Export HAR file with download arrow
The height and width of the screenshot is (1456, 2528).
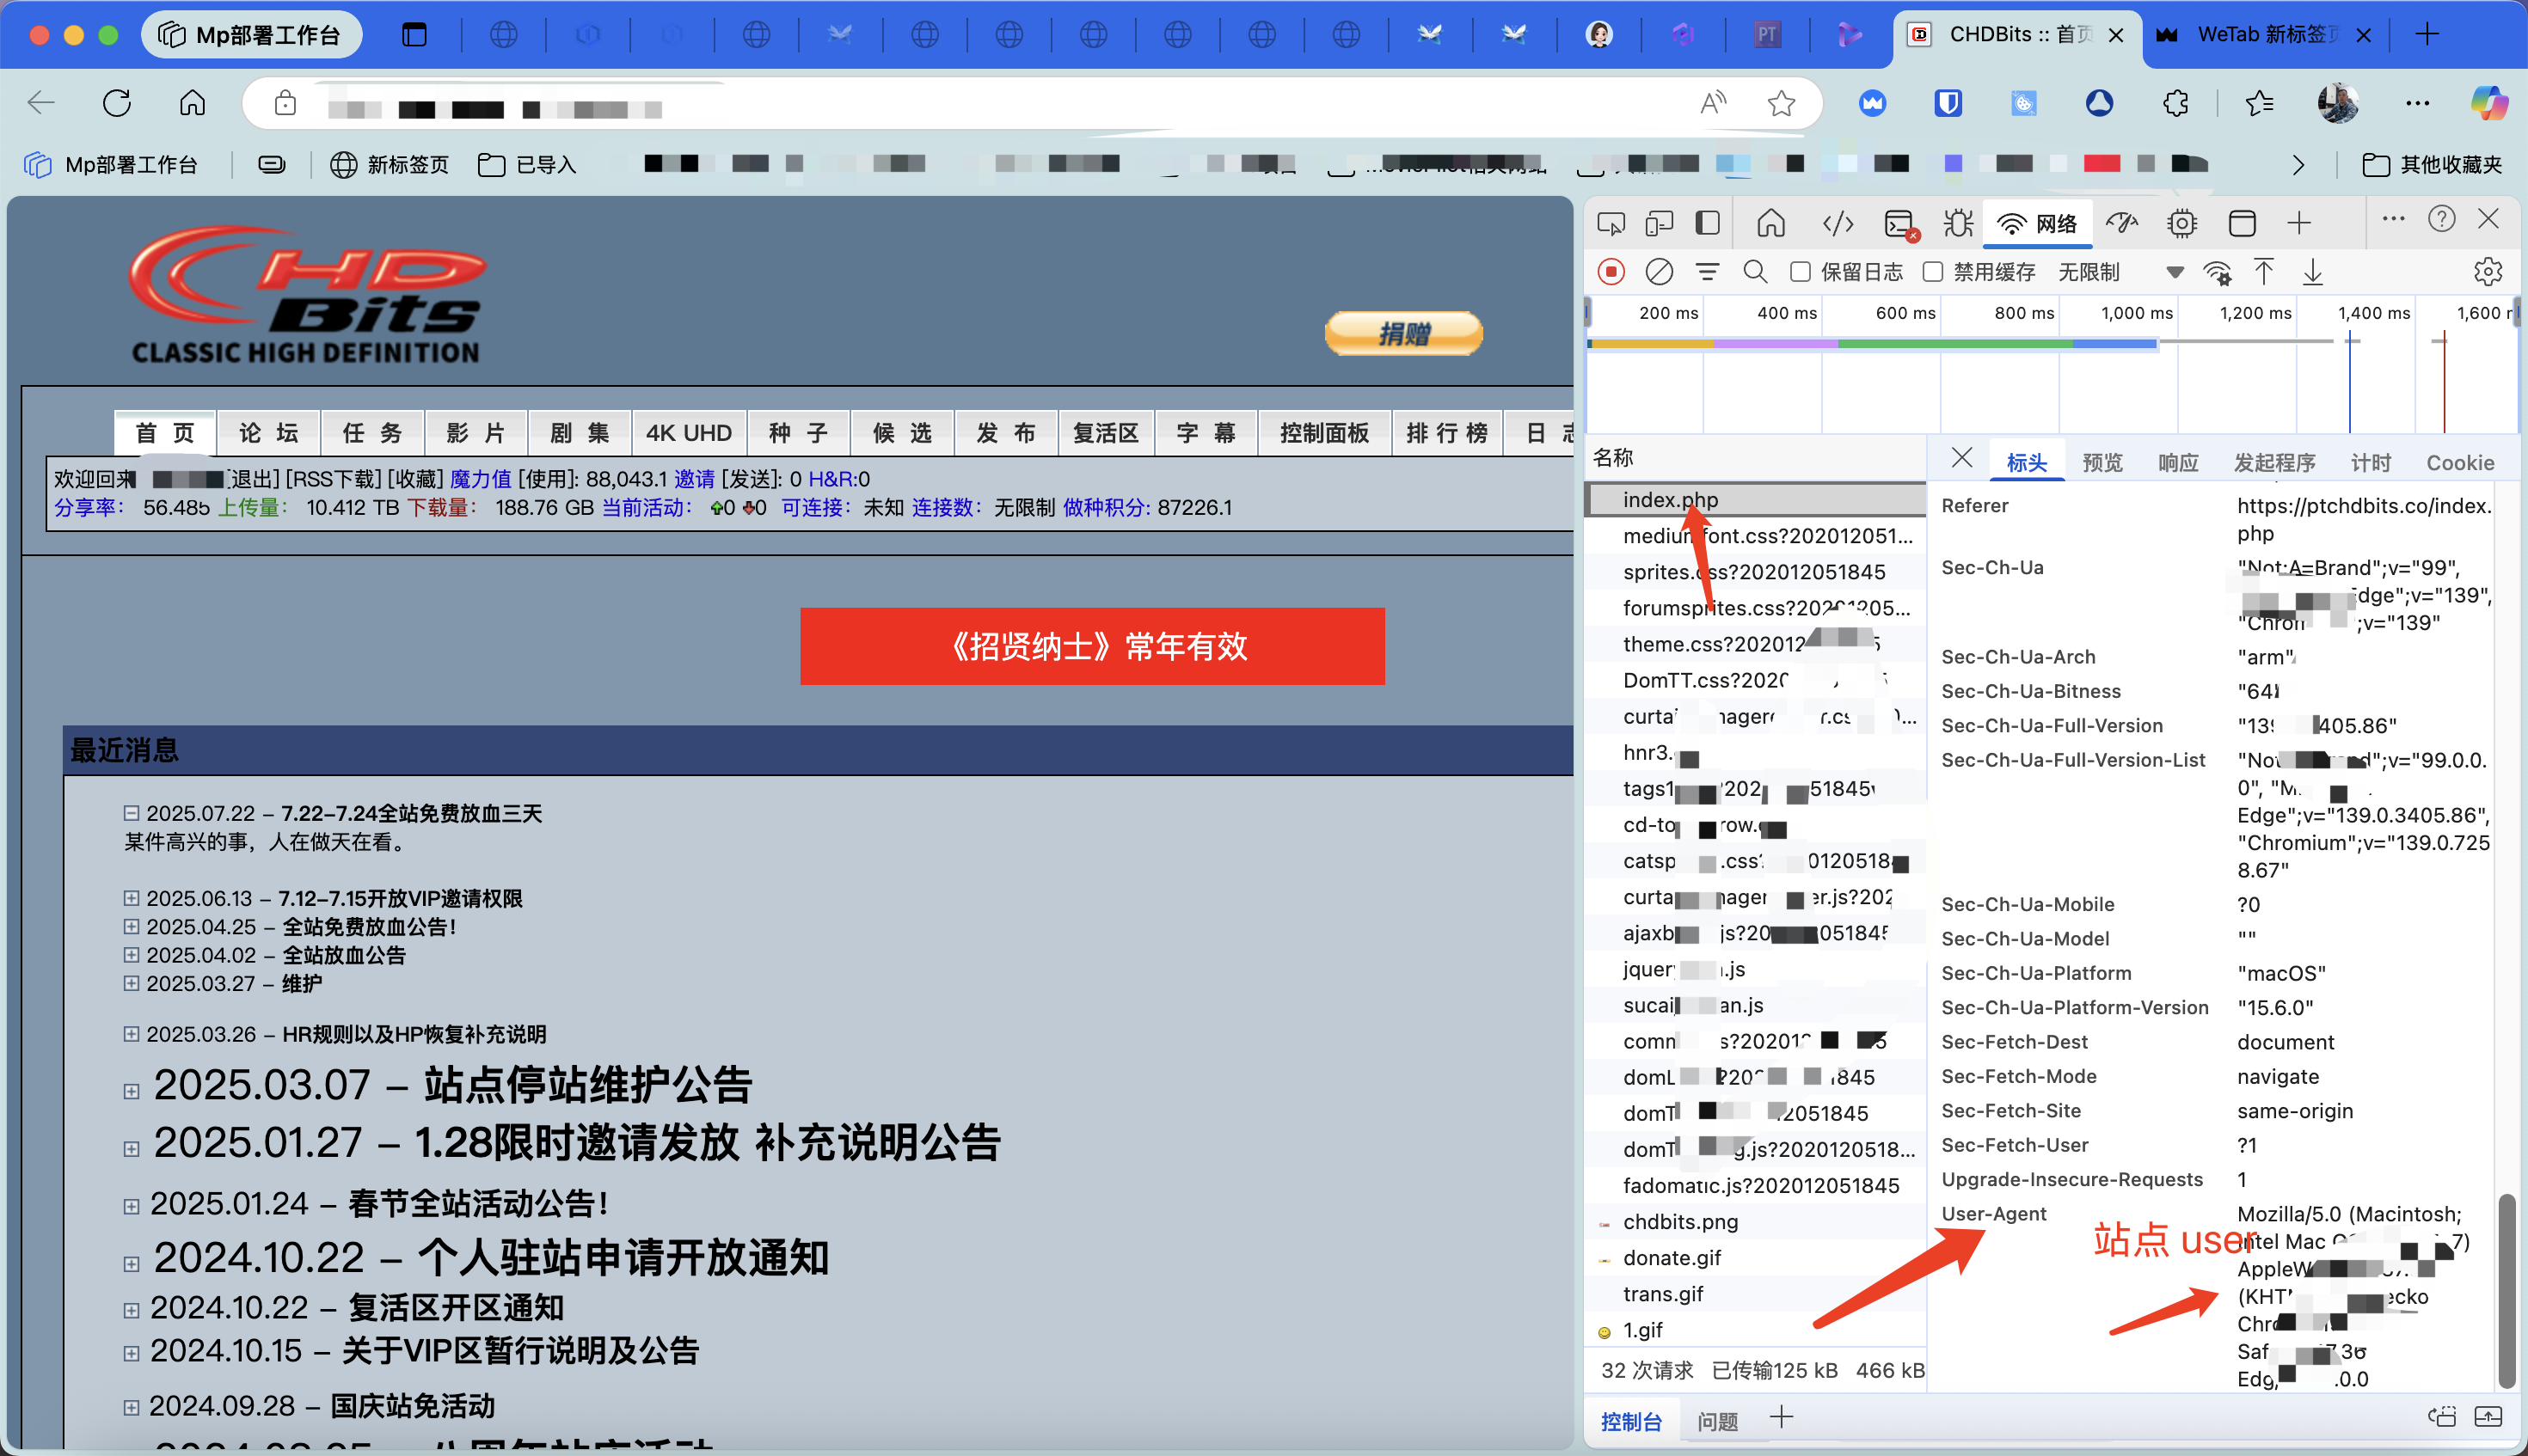point(2312,272)
